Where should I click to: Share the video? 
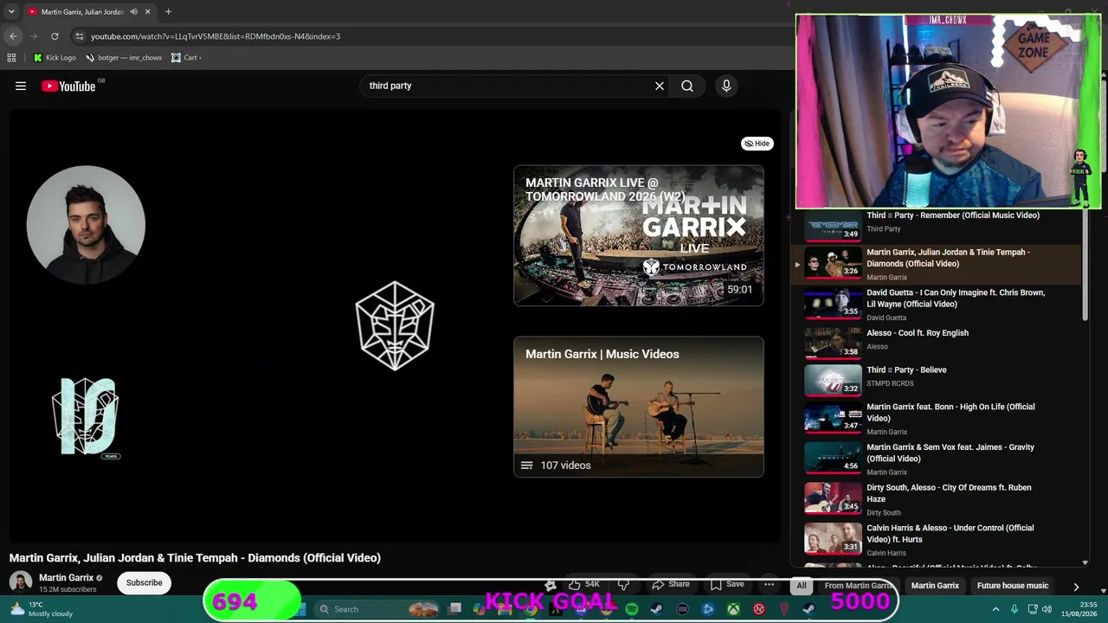click(x=671, y=585)
